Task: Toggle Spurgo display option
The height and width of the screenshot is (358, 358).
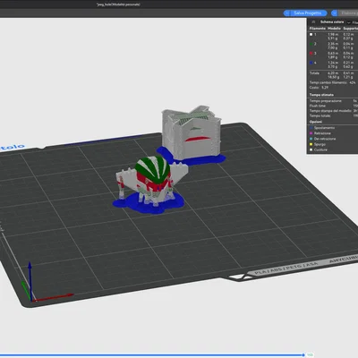Action: point(318,144)
